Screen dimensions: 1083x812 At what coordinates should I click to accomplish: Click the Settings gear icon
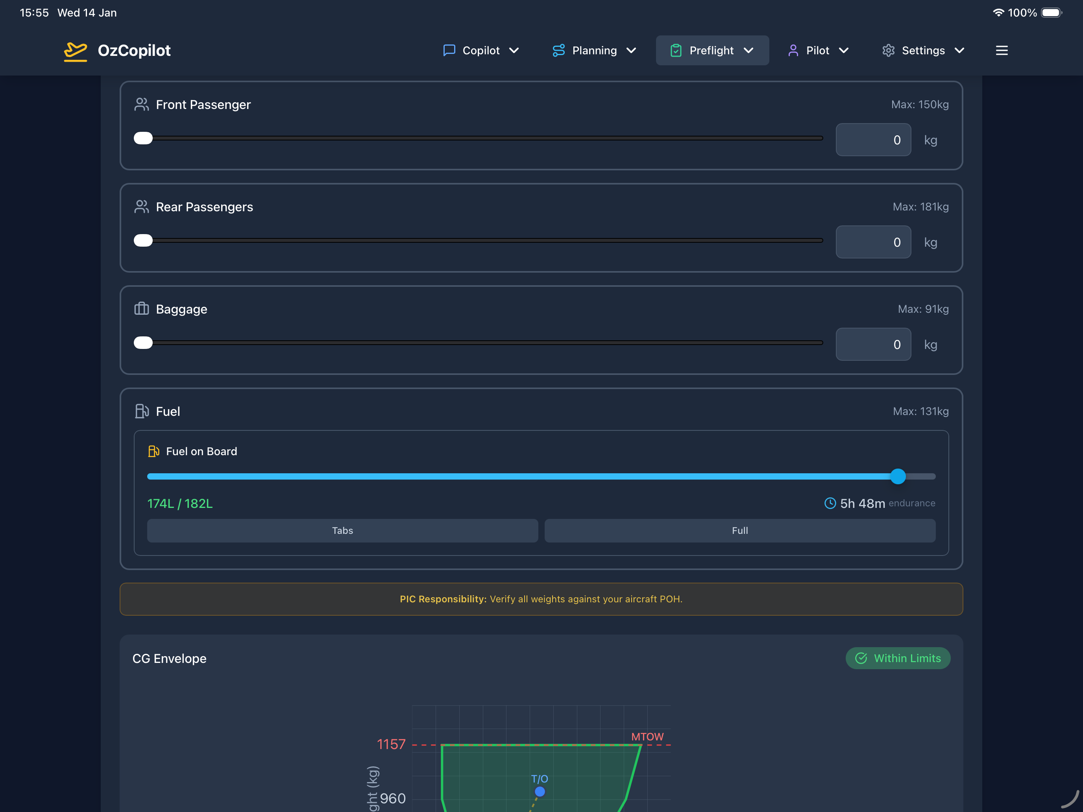coord(888,50)
